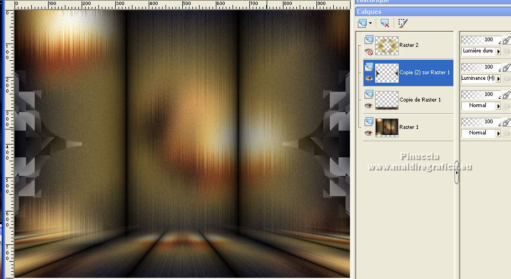
Task: Adjust Copie de Raster 1 opacity slider
Action: [481, 94]
